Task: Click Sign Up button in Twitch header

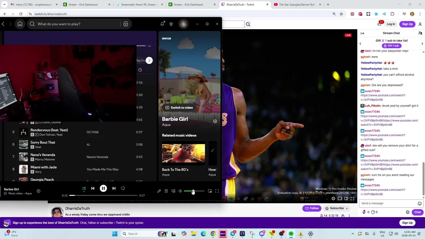Action: [407, 24]
